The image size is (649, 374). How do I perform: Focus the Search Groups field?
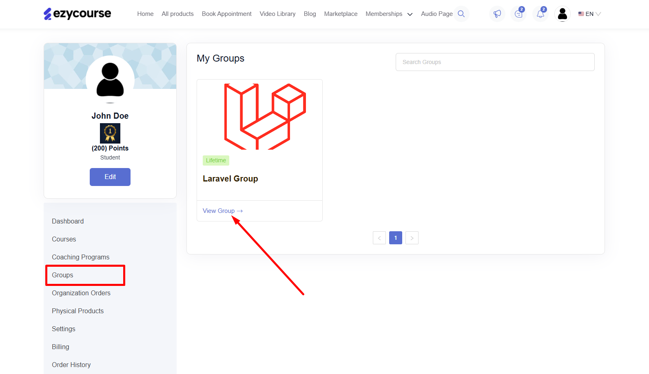coord(495,62)
